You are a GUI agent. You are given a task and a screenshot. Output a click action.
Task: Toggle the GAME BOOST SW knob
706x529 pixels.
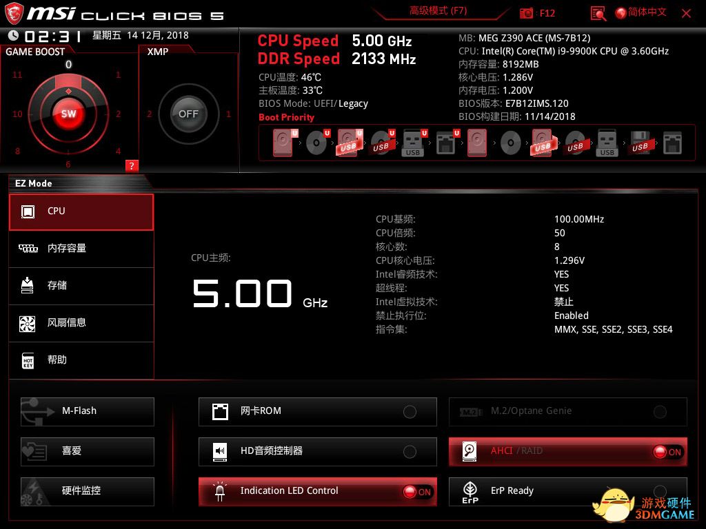(x=68, y=114)
